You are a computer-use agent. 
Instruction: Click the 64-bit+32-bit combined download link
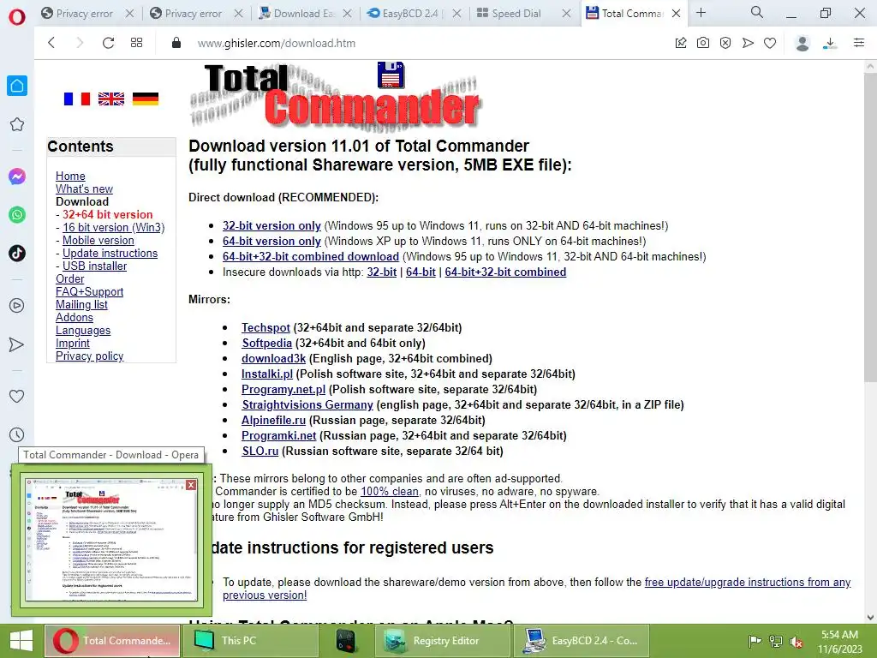(311, 256)
